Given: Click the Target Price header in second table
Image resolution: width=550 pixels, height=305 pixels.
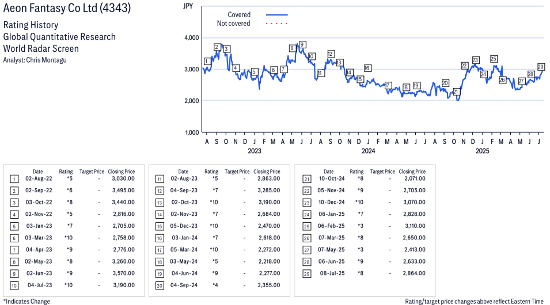Looking at the screenshot, I should point(237,171).
